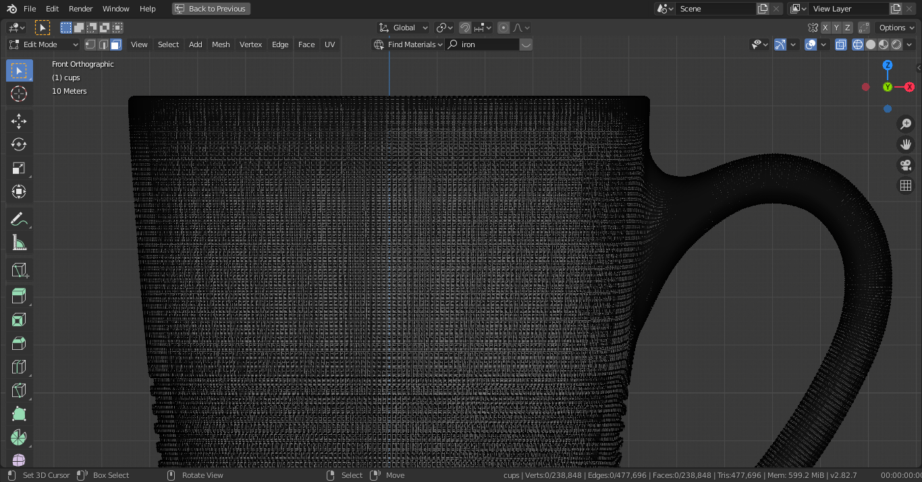Open mesh edit Options in the header
922x482 pixels.
click(895, 28)
